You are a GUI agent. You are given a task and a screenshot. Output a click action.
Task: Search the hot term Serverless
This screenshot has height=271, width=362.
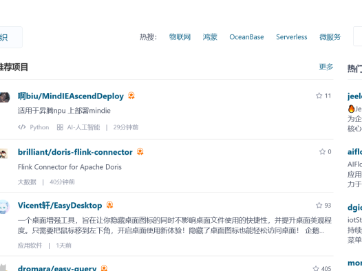292,37
